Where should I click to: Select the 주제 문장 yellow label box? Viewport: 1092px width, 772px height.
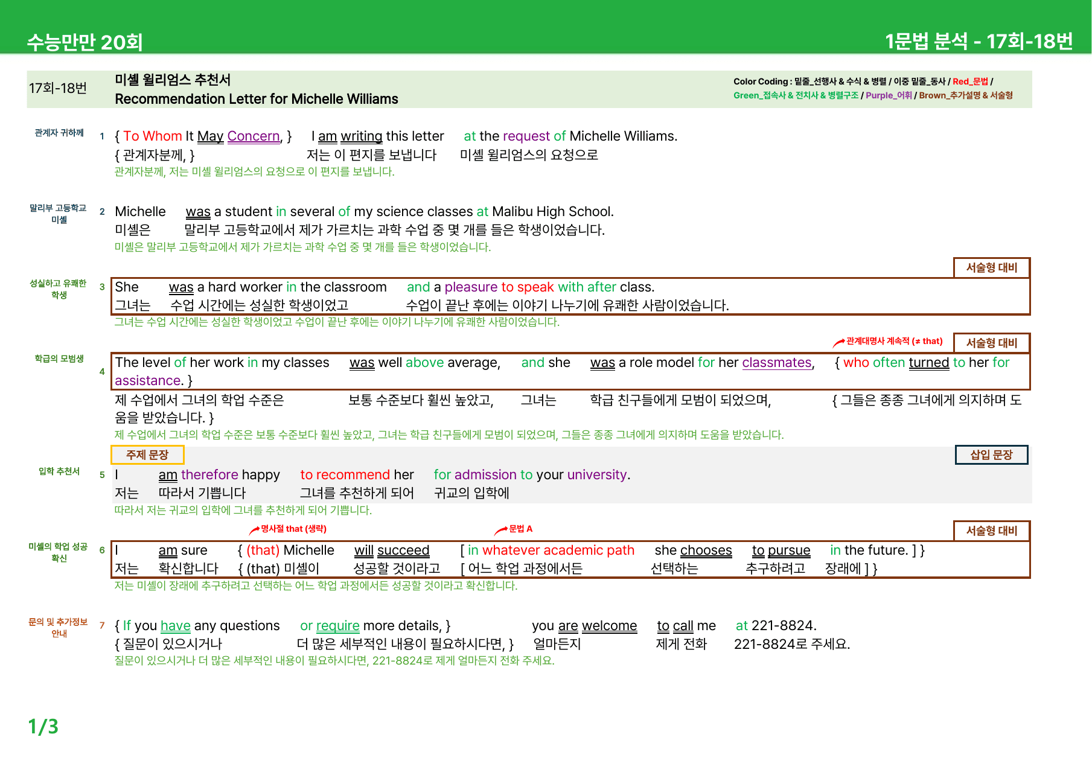[x=147, y=455]
